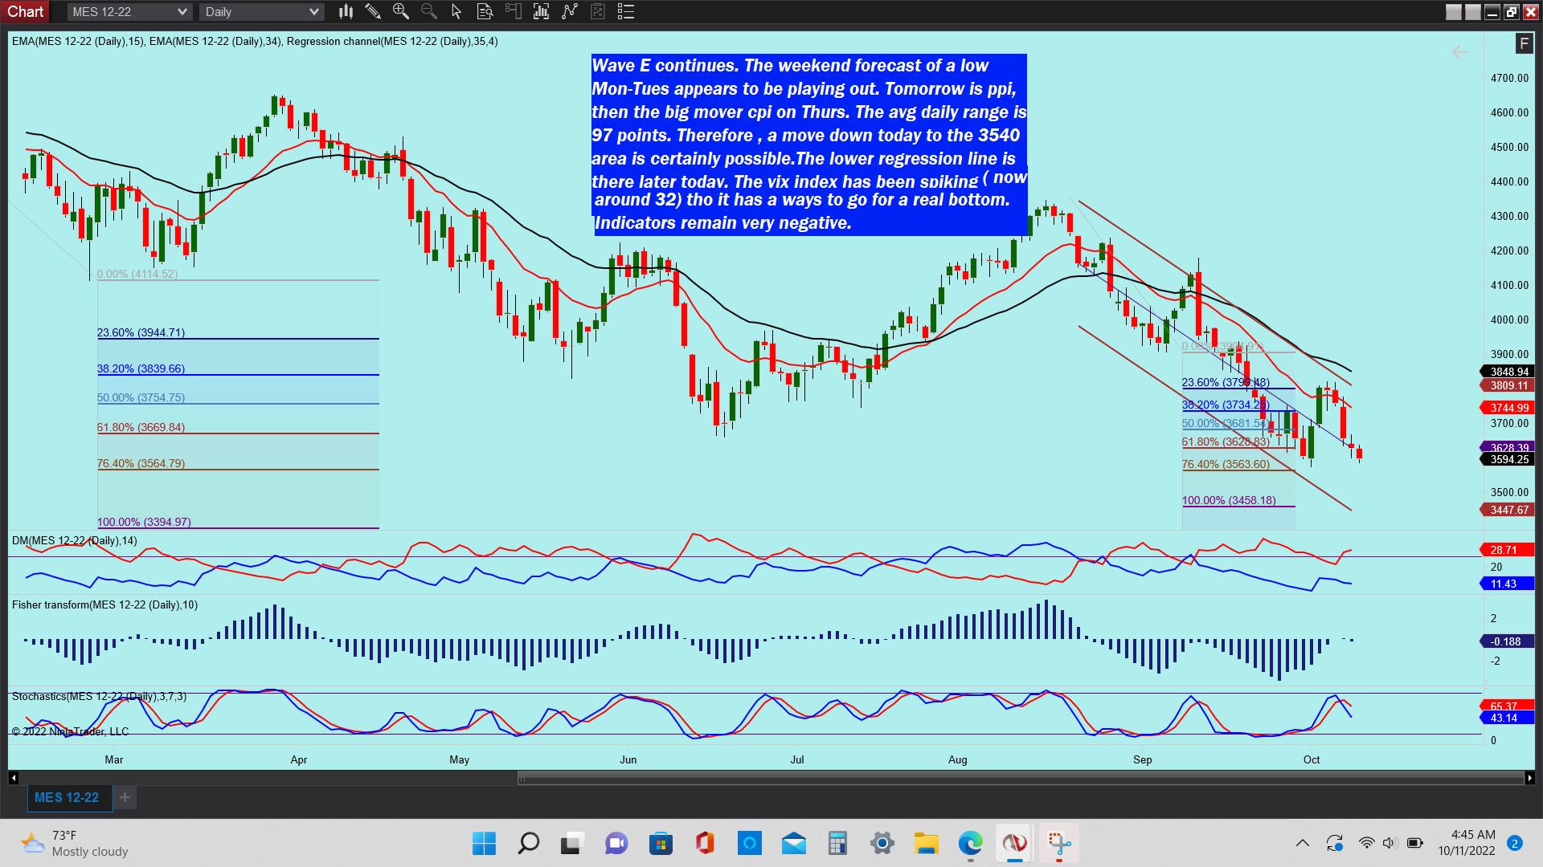Select the 61.80% (3669.84) Fibonacci level
Screen dimensions: 1543x867
(141, 427)
